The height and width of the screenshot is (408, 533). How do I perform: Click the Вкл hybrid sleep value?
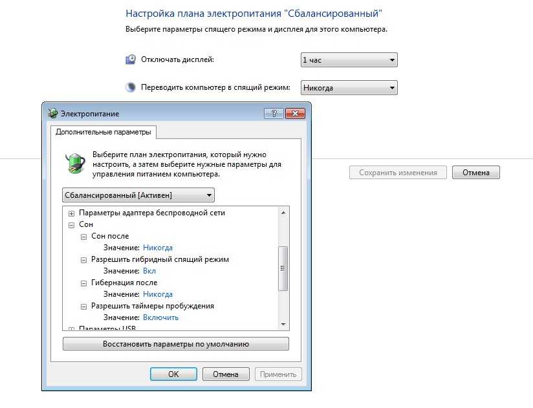[x=149, y=271]
